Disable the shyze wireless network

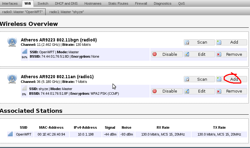167,91
